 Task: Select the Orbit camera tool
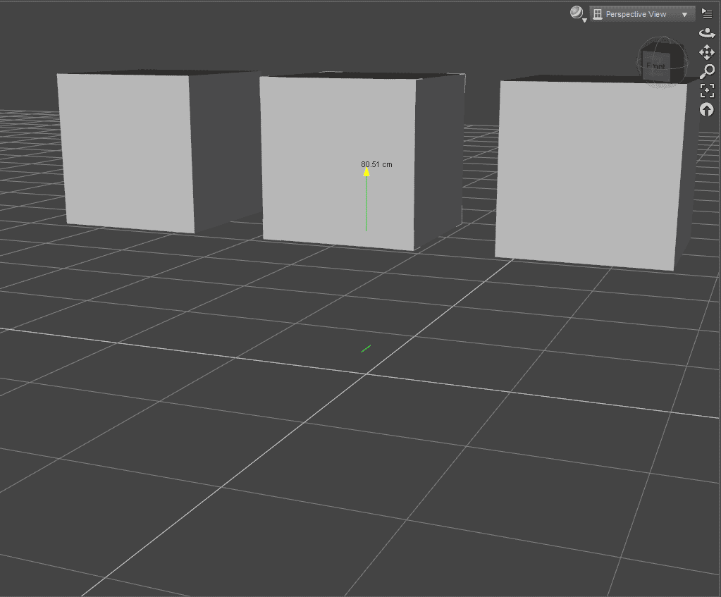tap(707, 32)
